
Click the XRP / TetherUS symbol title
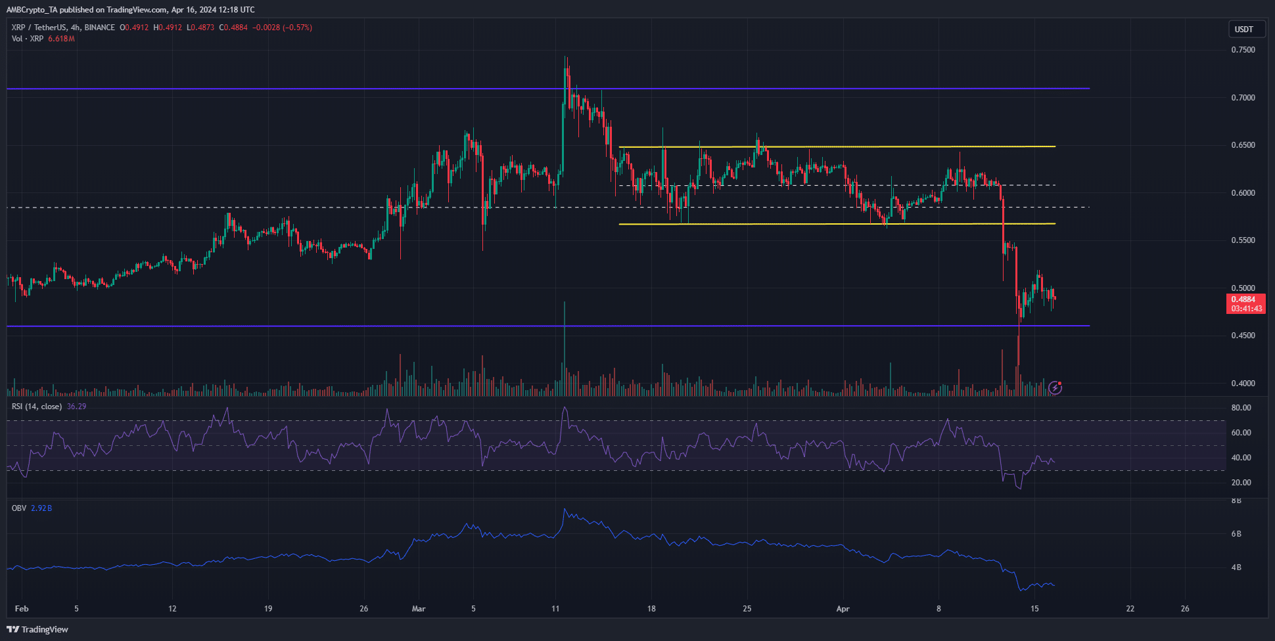point(63,28)
